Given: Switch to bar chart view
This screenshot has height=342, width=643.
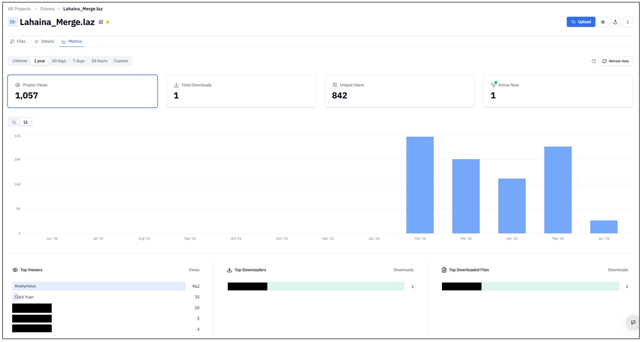Looking at the screenshot, I should pos(26,122).
